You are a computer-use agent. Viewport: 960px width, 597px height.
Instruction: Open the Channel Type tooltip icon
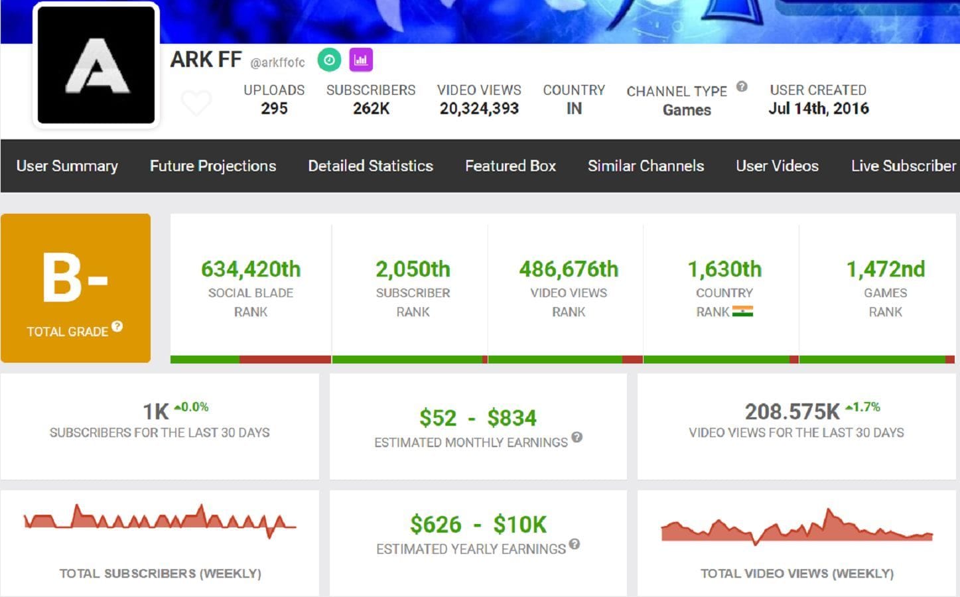tap(741, 86)
